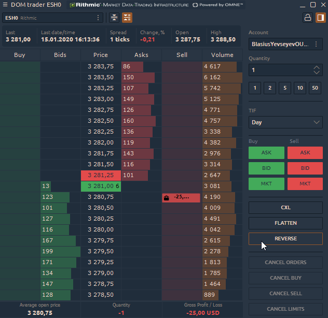Click the red Sell BID button
The height and width of the screenshot is (318, 328).
point(305,168)
